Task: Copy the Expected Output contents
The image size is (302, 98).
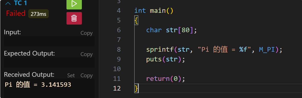Action: pos(86,54)
